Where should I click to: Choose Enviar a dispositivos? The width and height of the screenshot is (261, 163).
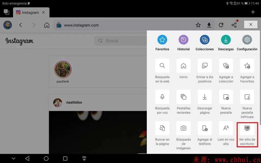[205, 71]
